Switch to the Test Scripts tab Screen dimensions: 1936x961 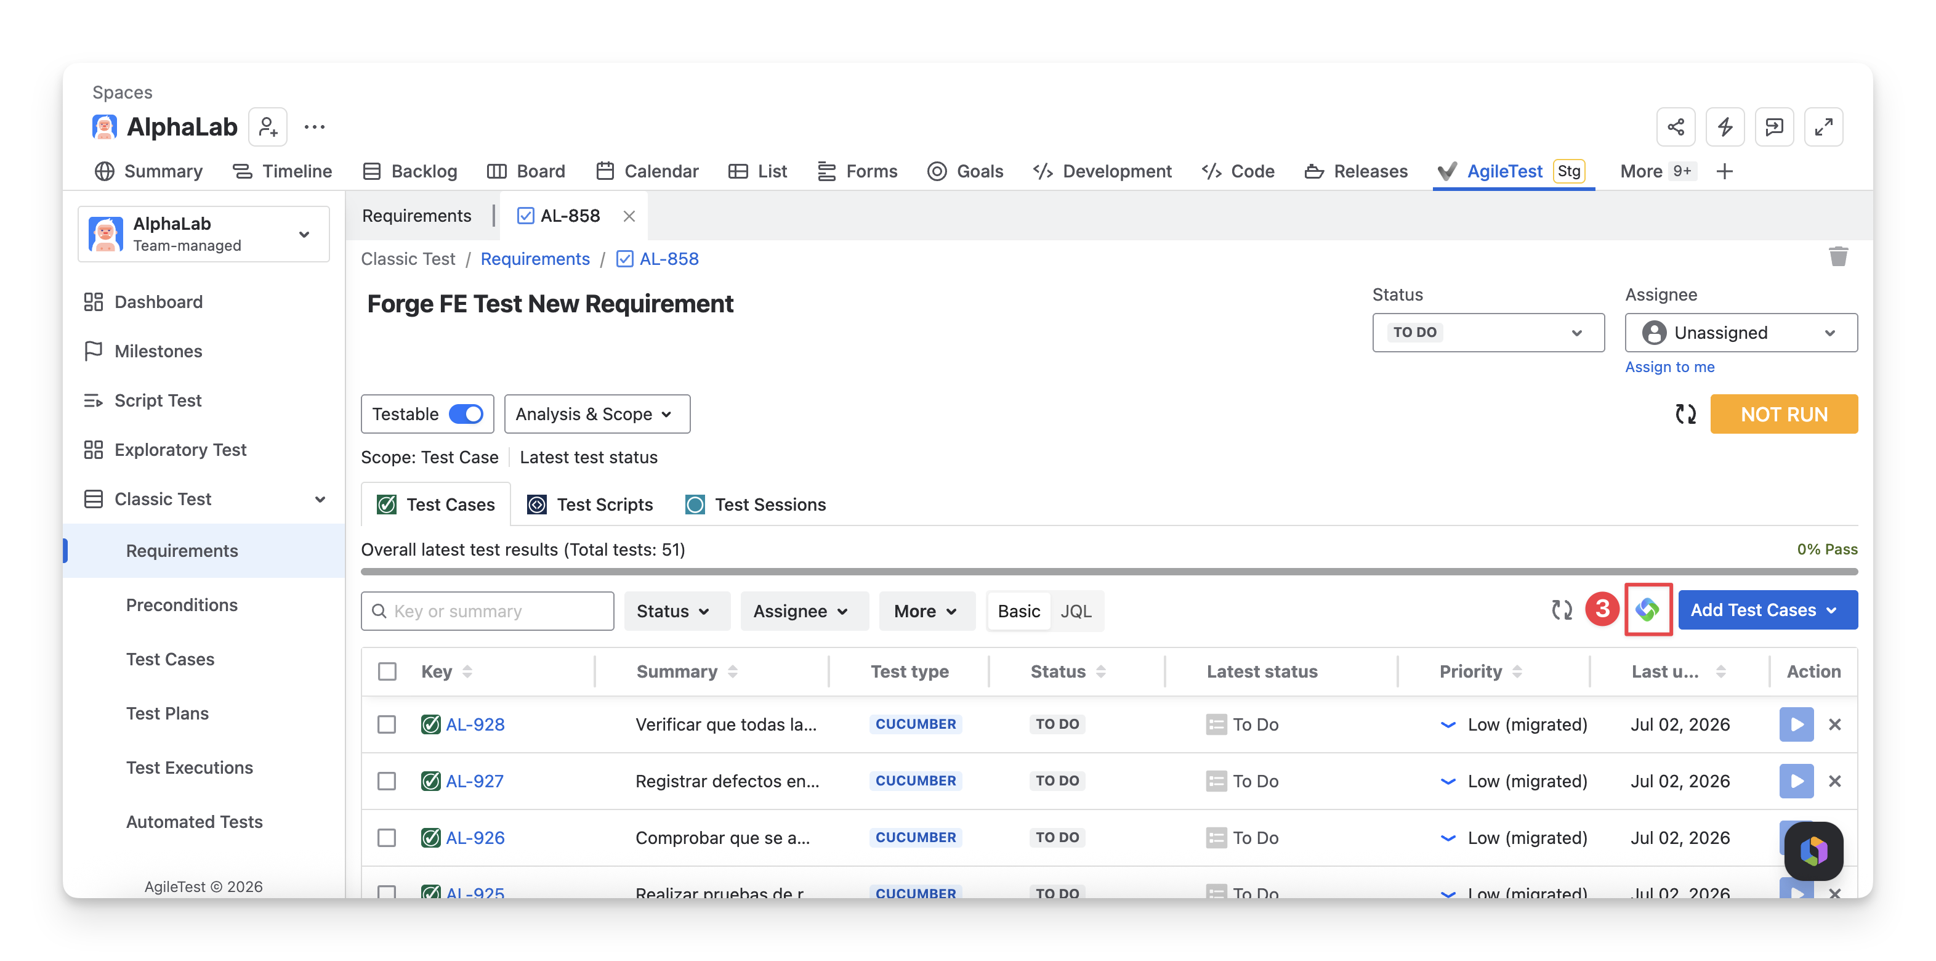pyautogui.click(x=590, y=505)
